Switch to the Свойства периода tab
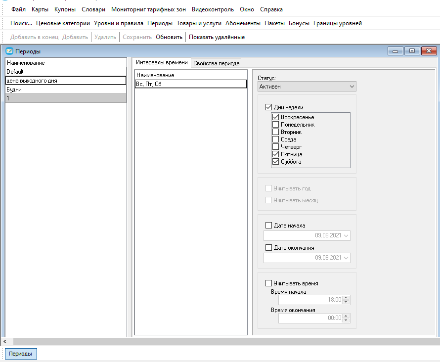The height and width of the screenshot is (362, 440). click(216, 63)
